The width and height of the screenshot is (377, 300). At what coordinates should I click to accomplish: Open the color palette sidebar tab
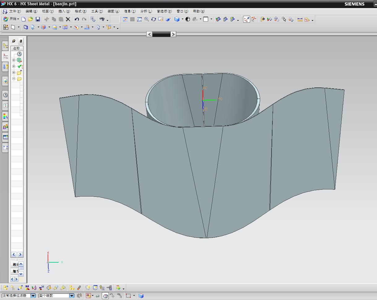point(5,116)
